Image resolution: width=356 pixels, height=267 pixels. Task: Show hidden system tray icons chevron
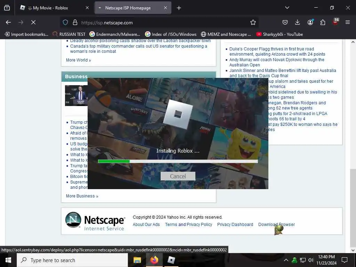click(286, 260)
